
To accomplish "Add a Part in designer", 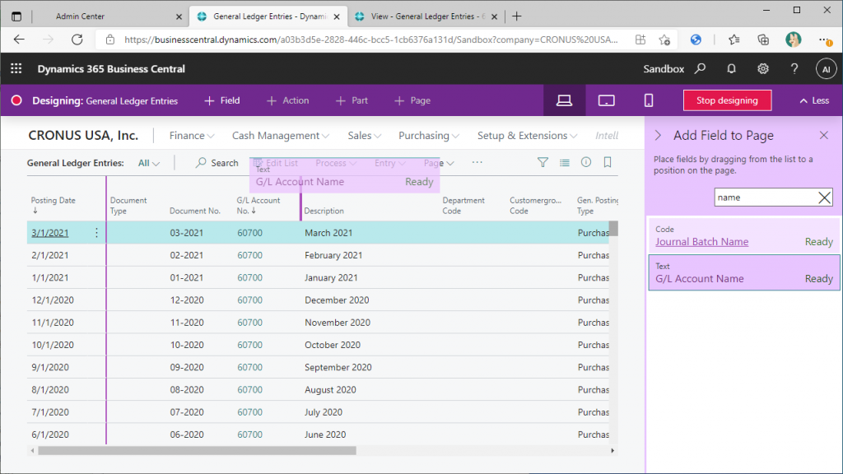I will click(352, 100).
